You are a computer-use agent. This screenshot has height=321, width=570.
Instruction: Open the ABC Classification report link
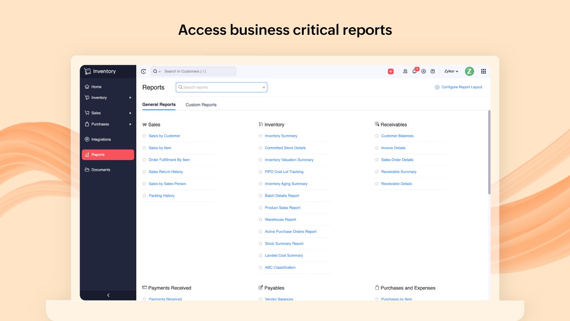[x=280, y=267]
